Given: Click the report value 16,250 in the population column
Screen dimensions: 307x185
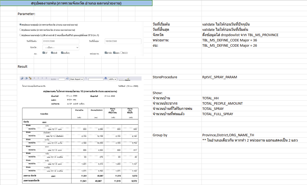Looking at the screenshot, I should 100,143.
